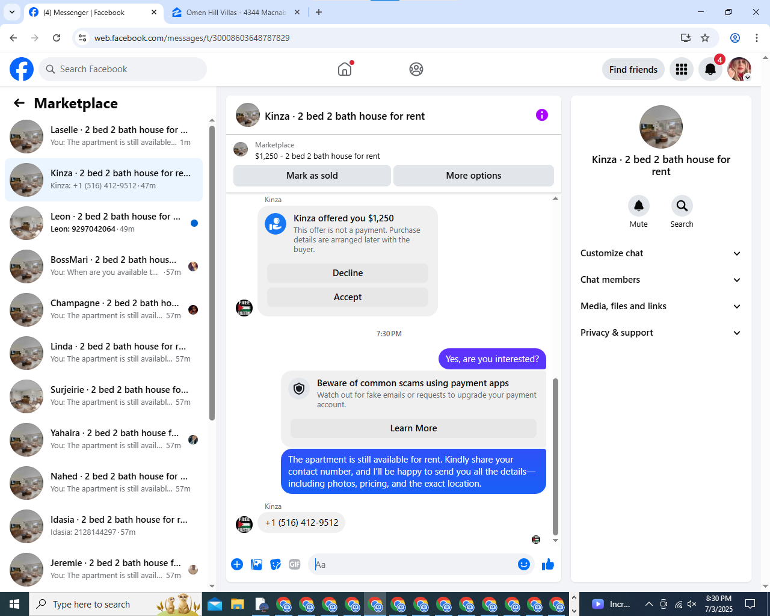Open the Yahaira conversation

click(x=103, y=440)
